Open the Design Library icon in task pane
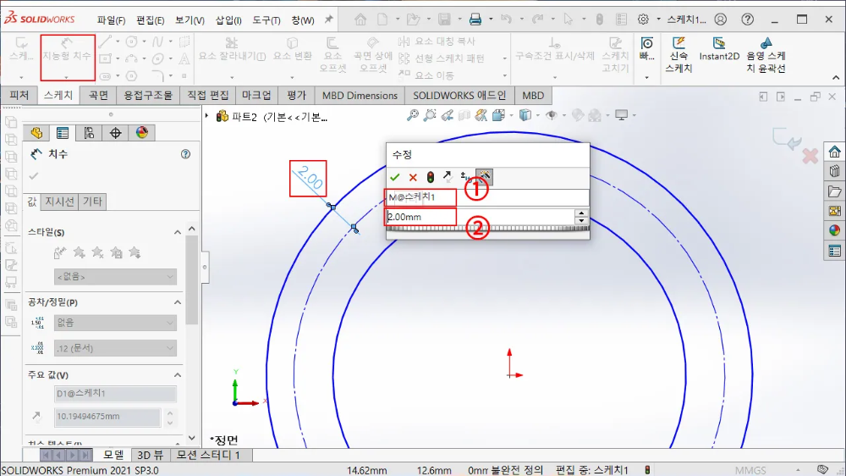Viewport: 846px width, 476px height. (835, 172)
